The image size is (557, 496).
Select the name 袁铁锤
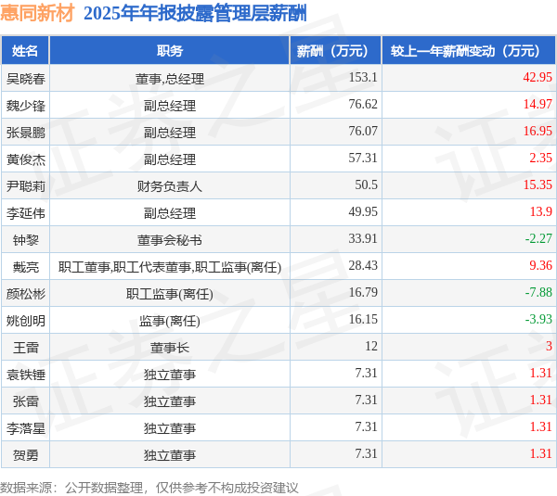26,375
